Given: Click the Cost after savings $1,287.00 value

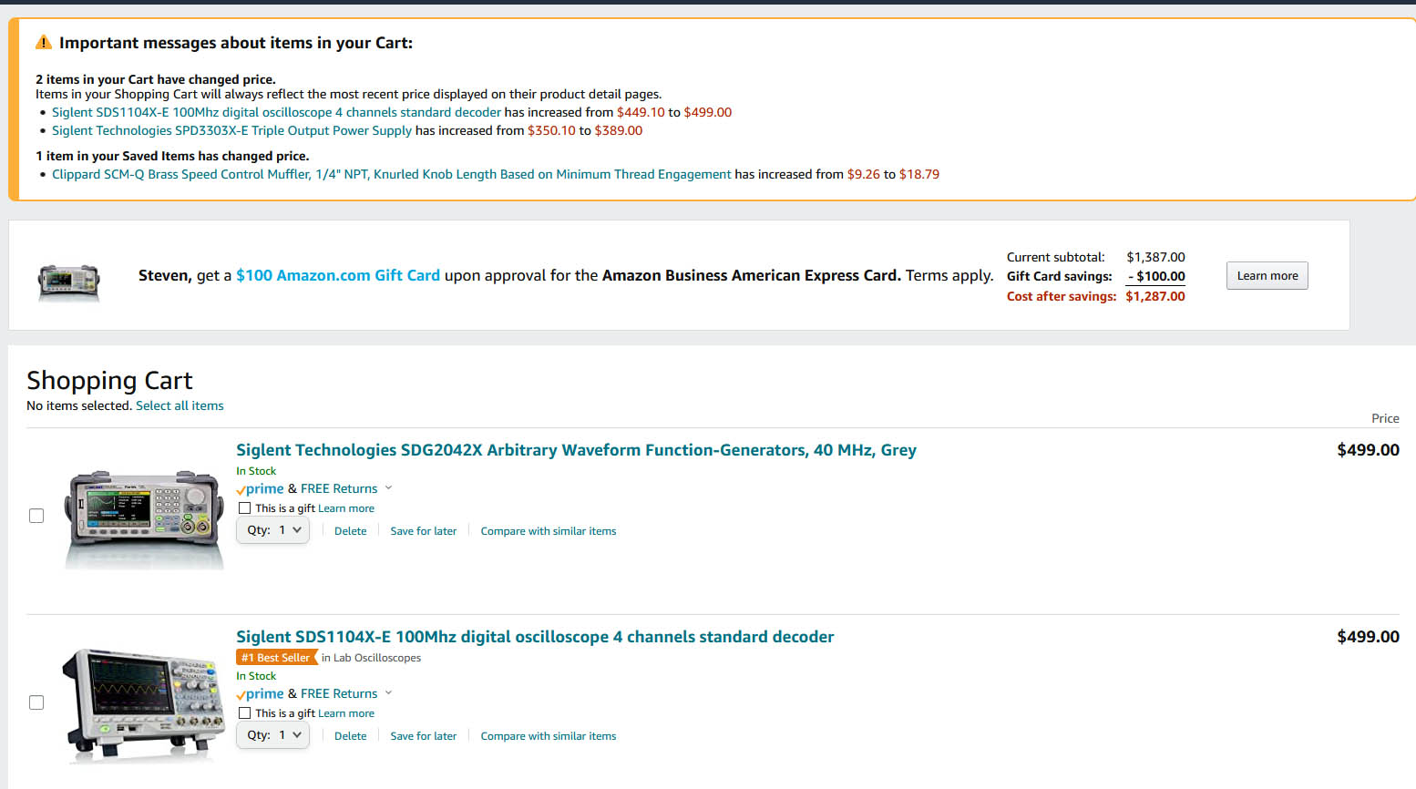Looking at the screenshot, I should [1154, 296].
